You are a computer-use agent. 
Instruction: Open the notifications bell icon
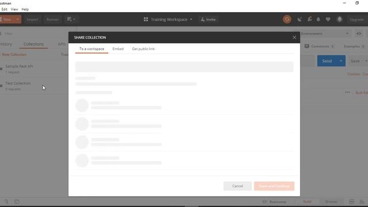[x=318, y=20]
